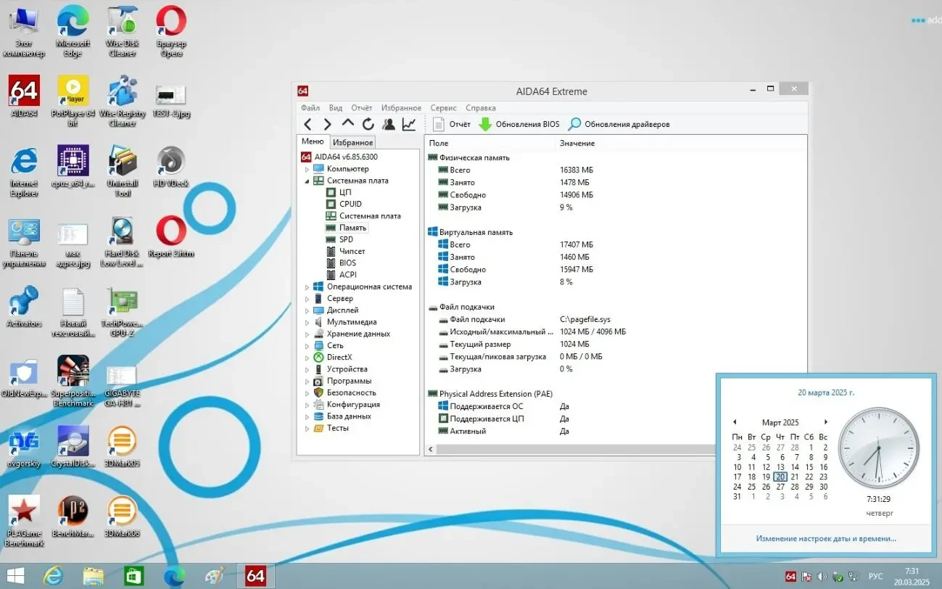Viewport: 942px width, 589px height.
Task: Click the green BIOS updates arrow icon
Action: coord(485,124)
